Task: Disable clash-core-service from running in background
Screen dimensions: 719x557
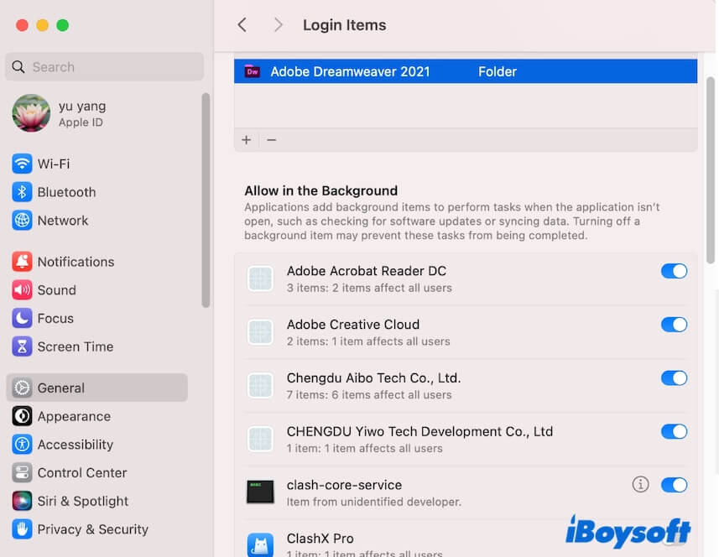Action: pyautogui.click(x=675, y=485)
